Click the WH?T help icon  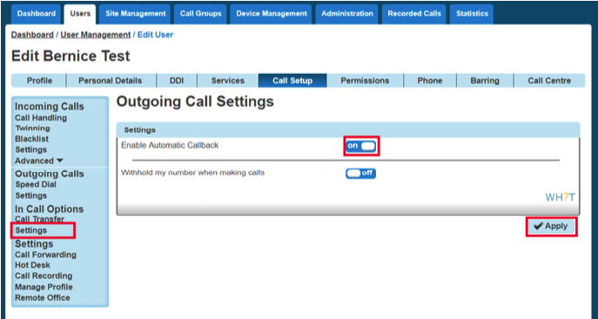[560, 197]
